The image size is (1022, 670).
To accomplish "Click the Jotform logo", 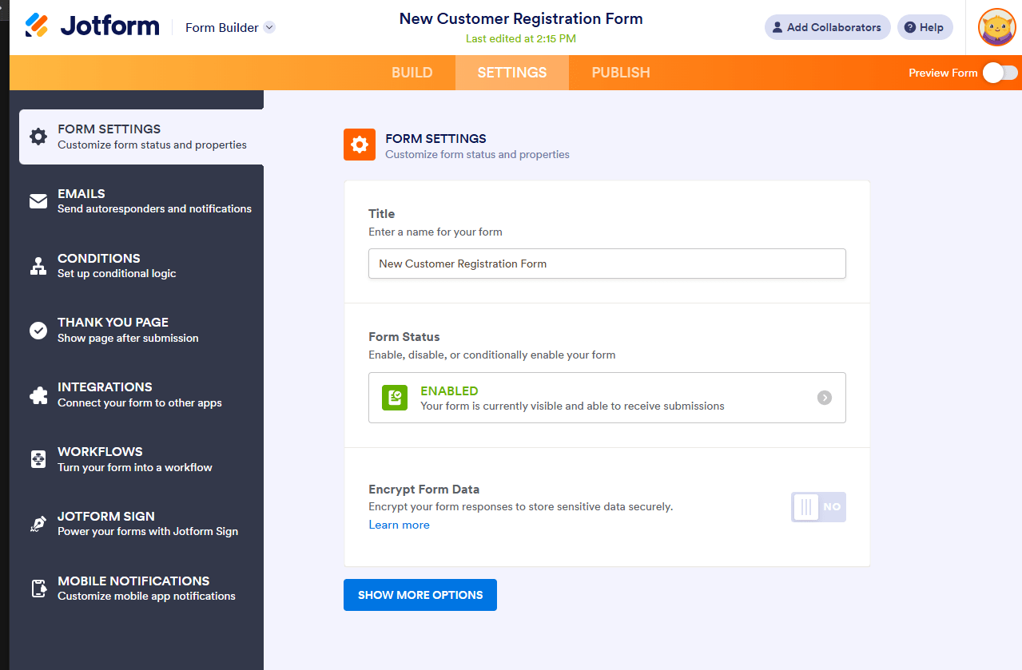I will (x=92, y=26).
